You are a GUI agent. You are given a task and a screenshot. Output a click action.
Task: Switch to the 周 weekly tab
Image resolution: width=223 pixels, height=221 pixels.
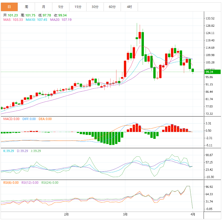26,7
